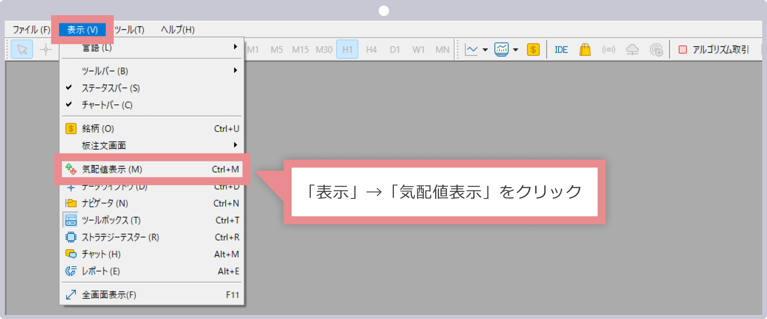The width and height of the screenshot is (767, 319).
Task: Toggle the アルゴリズム取引 button
Action: [x=714, y=49]
